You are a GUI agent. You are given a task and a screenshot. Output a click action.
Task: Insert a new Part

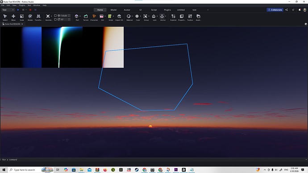point(77,17)
